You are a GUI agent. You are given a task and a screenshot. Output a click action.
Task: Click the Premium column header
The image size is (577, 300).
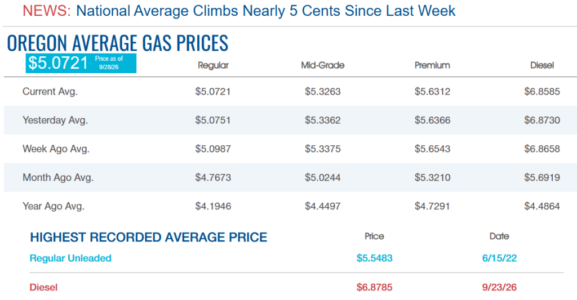[x=432, y=65]
